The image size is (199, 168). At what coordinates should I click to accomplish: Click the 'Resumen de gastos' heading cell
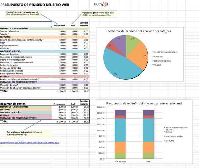15,104
